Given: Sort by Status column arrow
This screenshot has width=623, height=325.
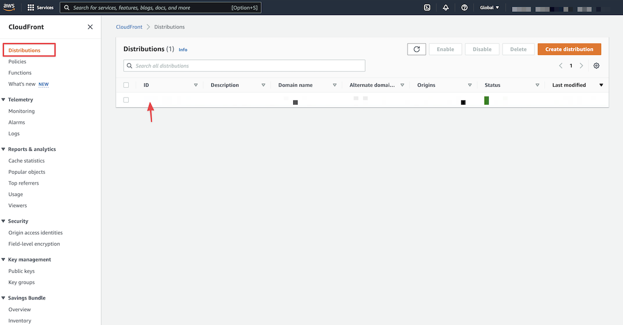Looking at the screenshot, I should click(537, 85).
